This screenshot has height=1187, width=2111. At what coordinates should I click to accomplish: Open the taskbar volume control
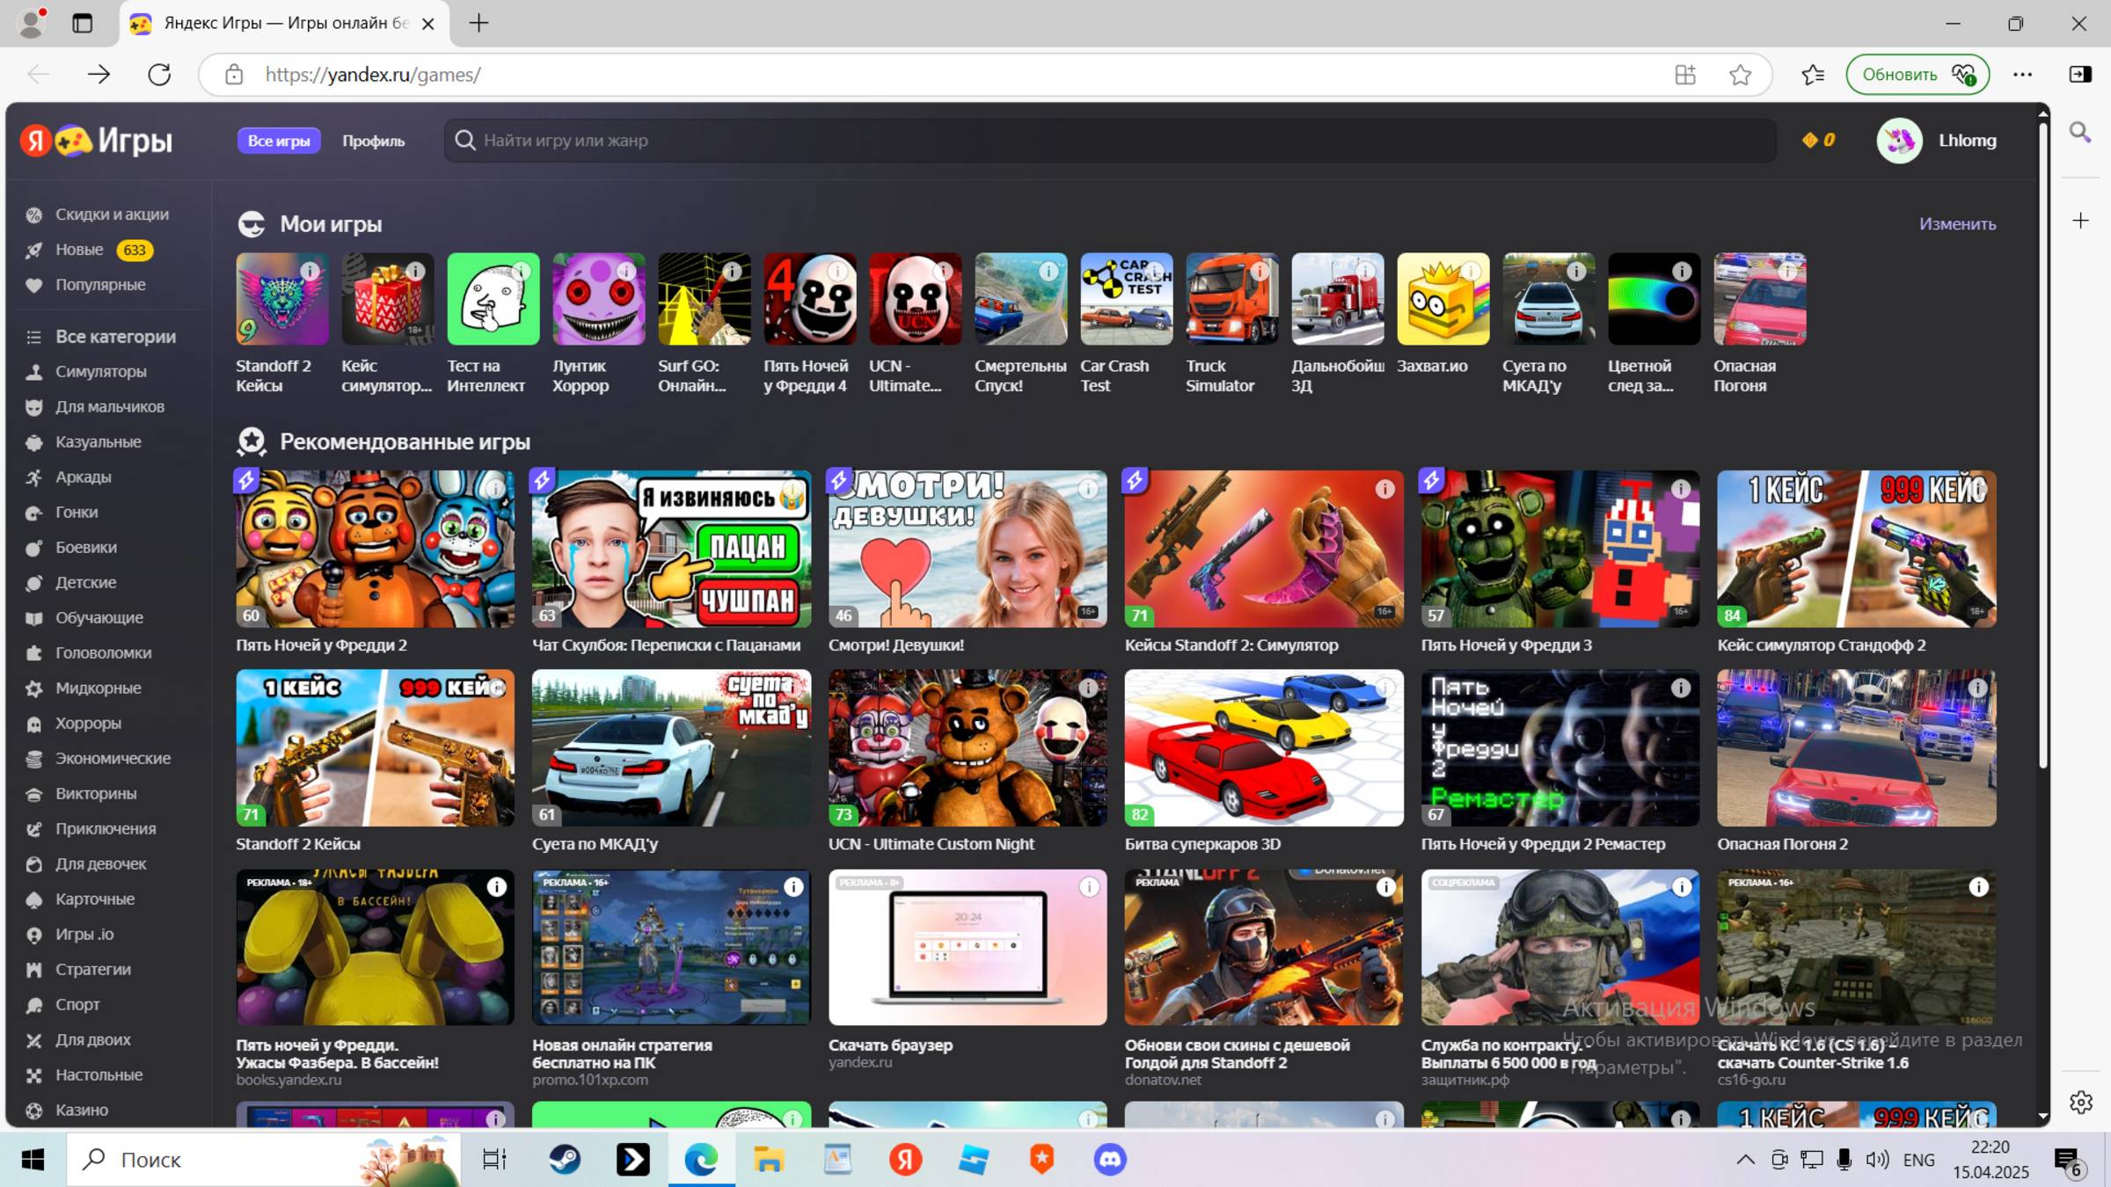coord(1877,1160)
